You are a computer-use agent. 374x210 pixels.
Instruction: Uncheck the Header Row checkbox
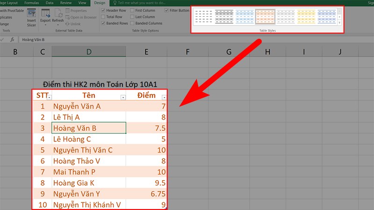(103, 10)
